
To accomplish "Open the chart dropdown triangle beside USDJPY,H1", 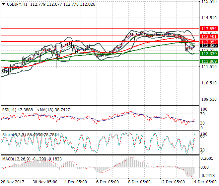I will 4,4.
